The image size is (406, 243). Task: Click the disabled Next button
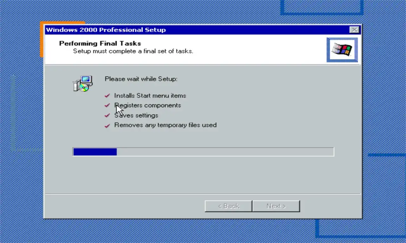[x=276, y=206]
